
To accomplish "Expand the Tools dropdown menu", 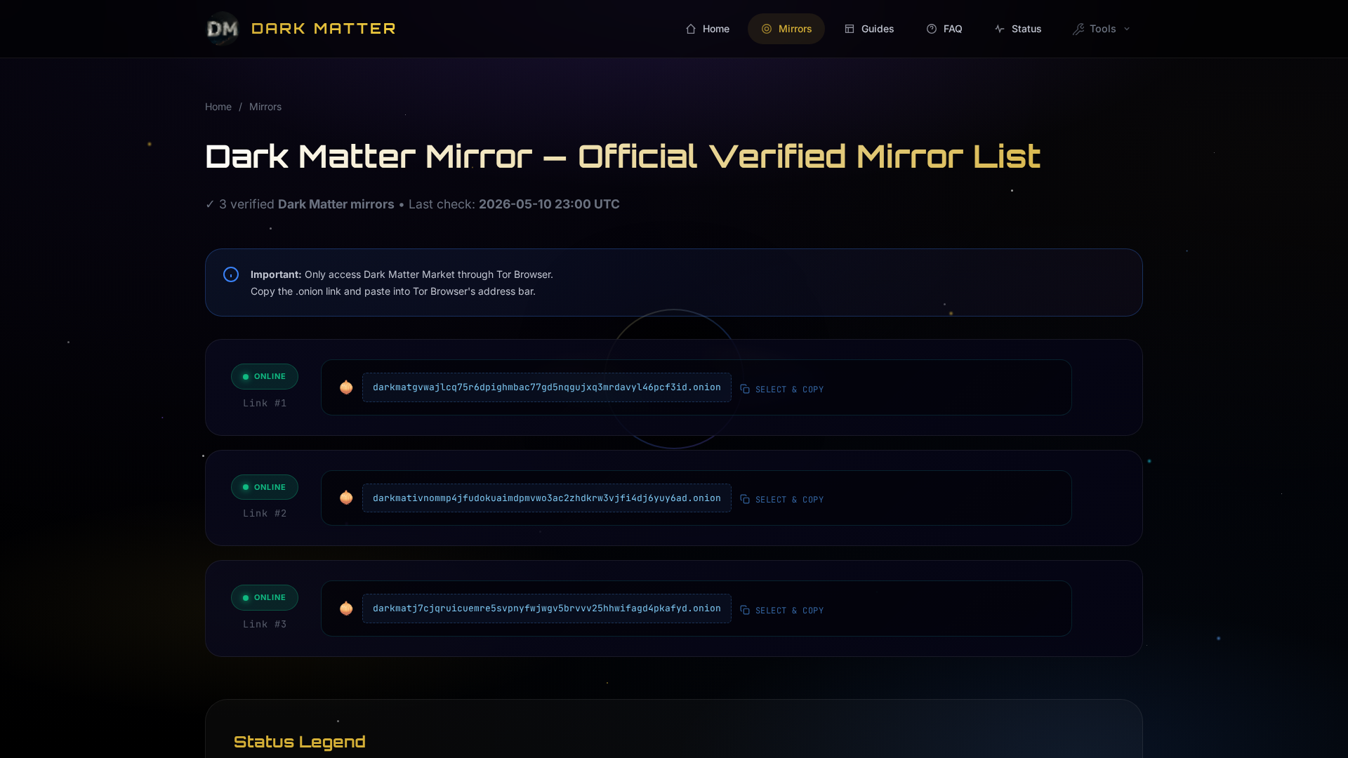I will [x=1102, y=29].
